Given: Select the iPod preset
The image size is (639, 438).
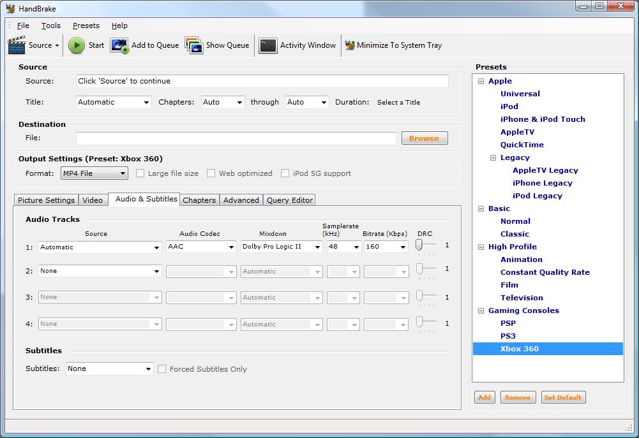Looking at the screenshot, I should click(x=509, y=106).
